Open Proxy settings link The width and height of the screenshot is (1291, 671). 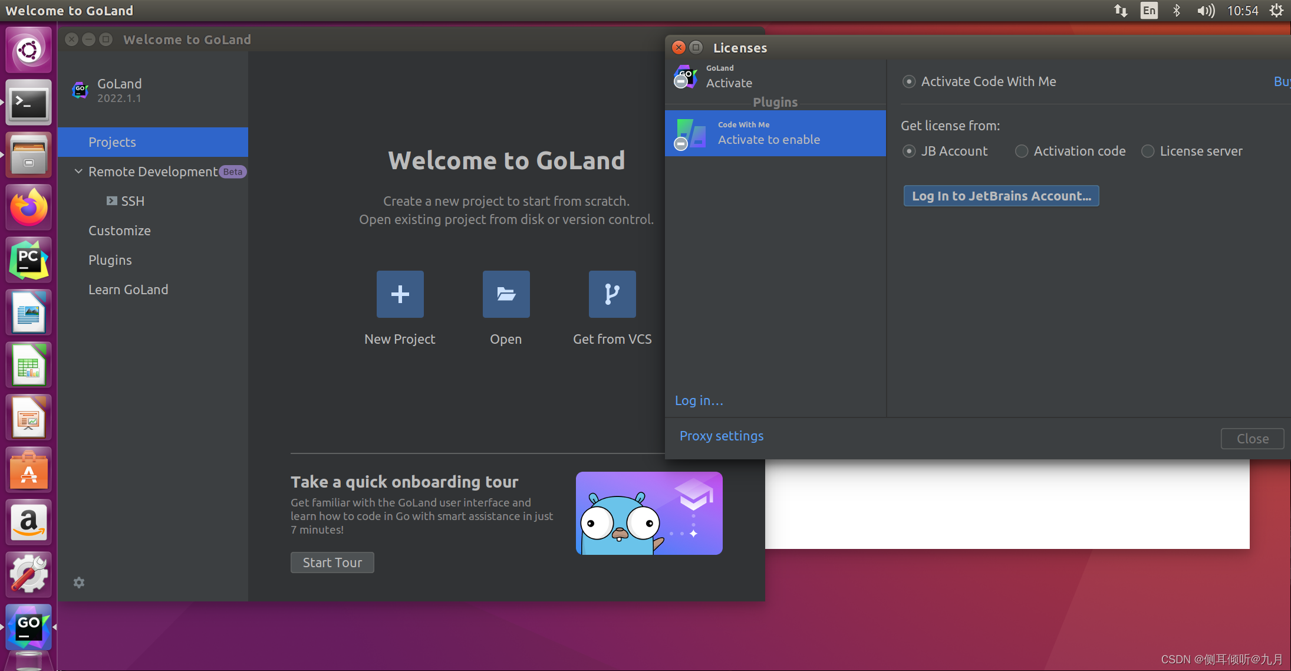coord(721,436)
